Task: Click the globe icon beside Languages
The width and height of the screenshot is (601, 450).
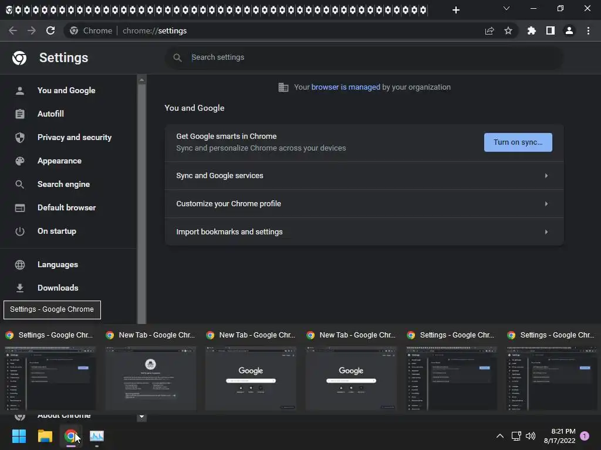Action: (x=20, y=265)
